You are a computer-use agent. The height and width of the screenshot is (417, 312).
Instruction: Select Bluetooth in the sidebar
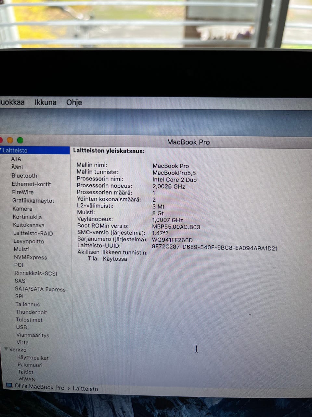24,176
